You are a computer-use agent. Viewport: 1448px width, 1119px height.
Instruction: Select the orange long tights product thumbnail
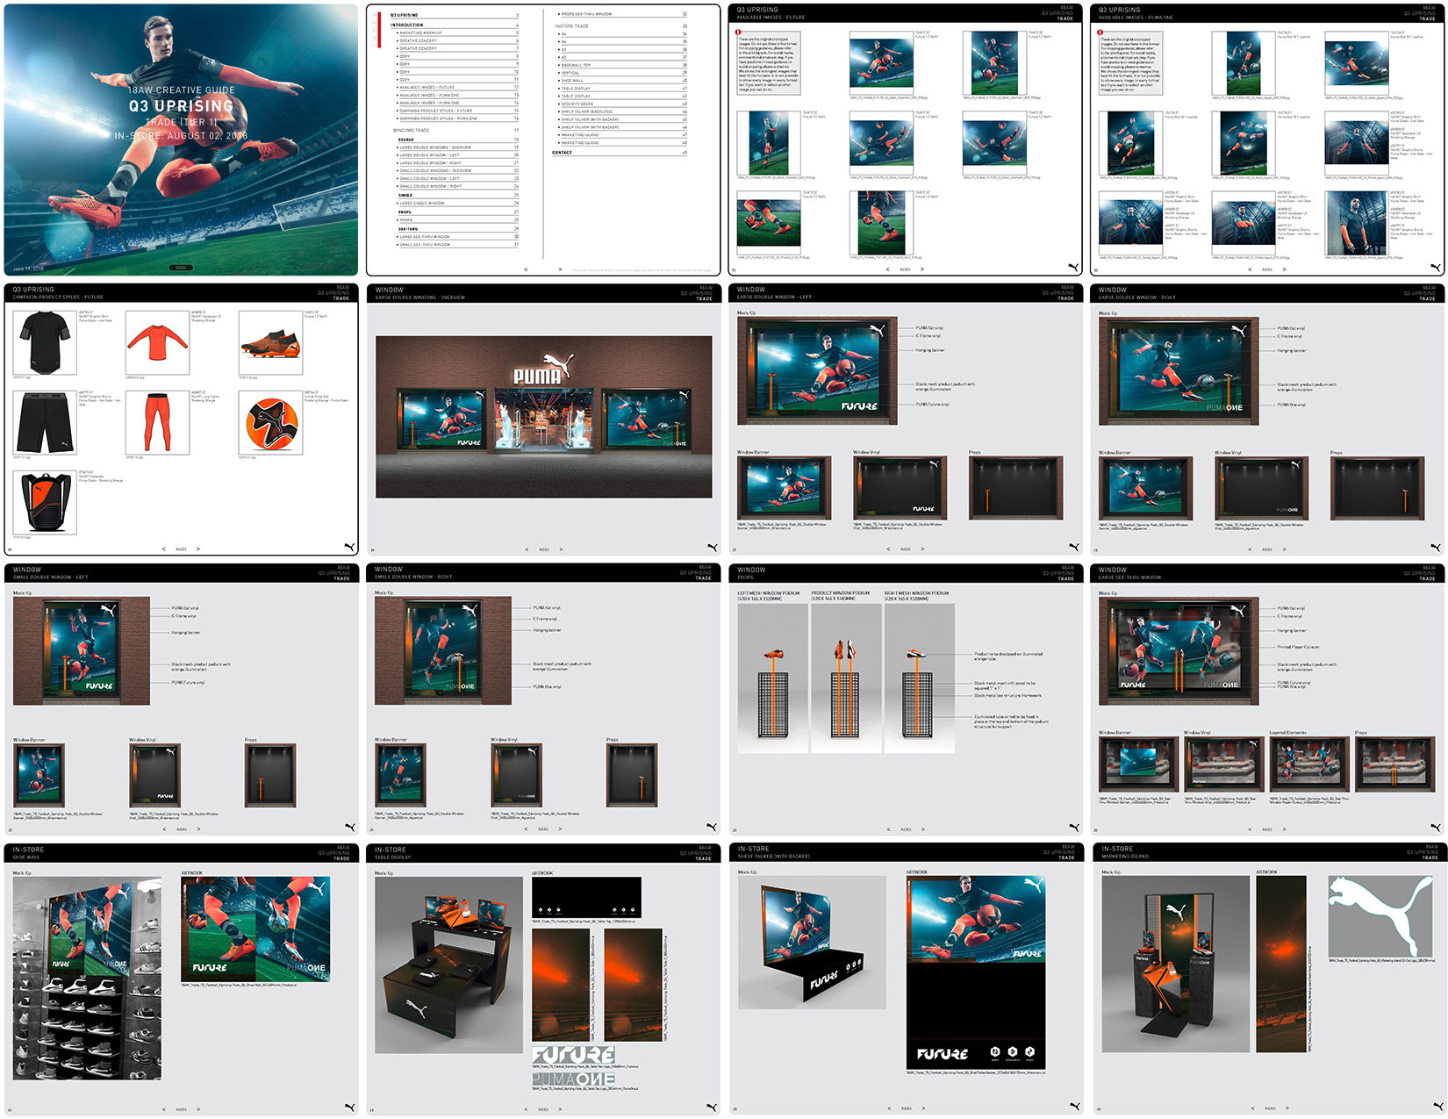pyautogui.click(x=157, y=422)
